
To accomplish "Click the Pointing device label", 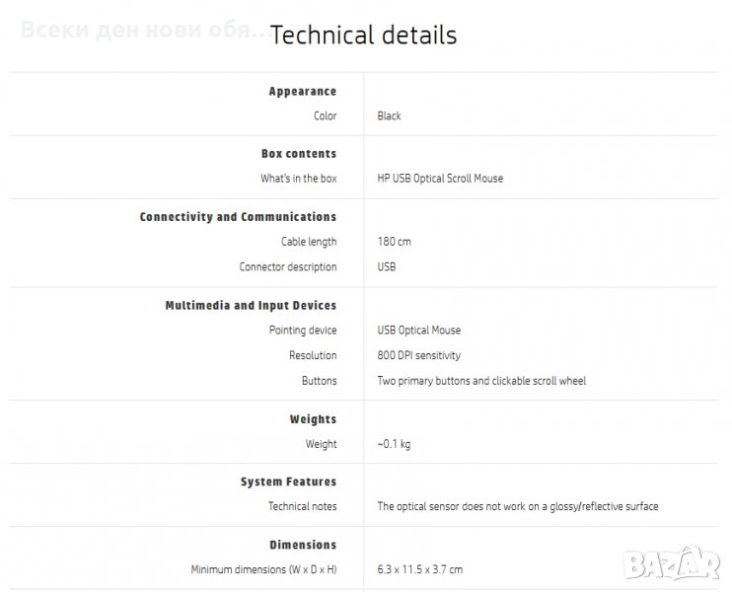I will (x=302, y=331).
